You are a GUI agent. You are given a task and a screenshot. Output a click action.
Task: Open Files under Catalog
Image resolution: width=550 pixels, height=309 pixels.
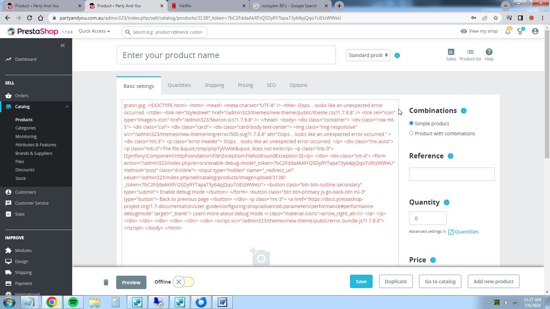click(20, 161)
